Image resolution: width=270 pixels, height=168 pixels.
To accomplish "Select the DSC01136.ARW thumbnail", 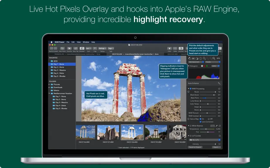I will (x=86, y=132).
